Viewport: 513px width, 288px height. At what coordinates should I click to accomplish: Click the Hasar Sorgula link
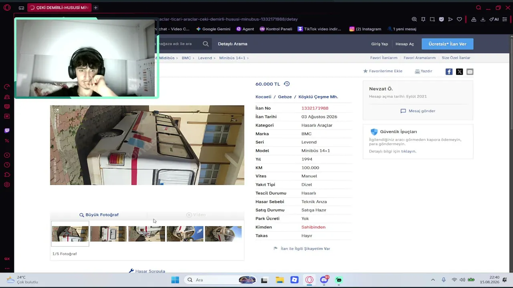(147, 271)
